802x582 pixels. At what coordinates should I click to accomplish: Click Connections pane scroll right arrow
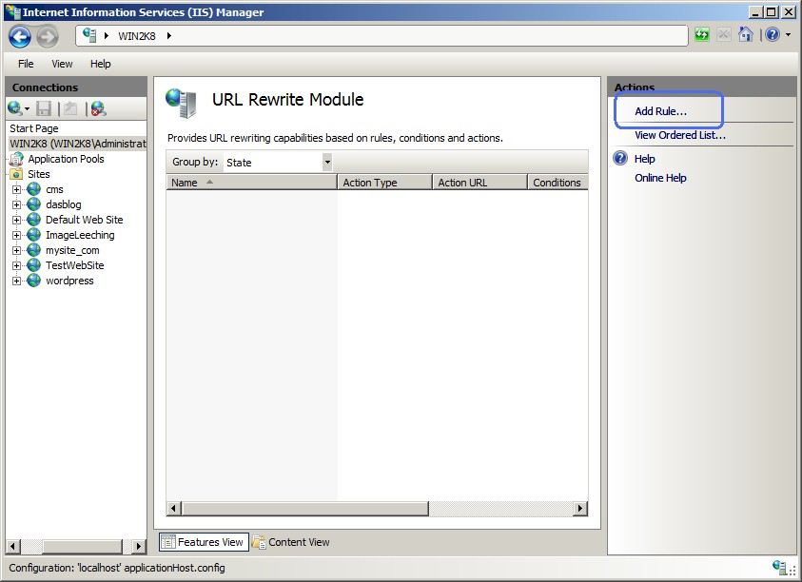click(138, 546)
